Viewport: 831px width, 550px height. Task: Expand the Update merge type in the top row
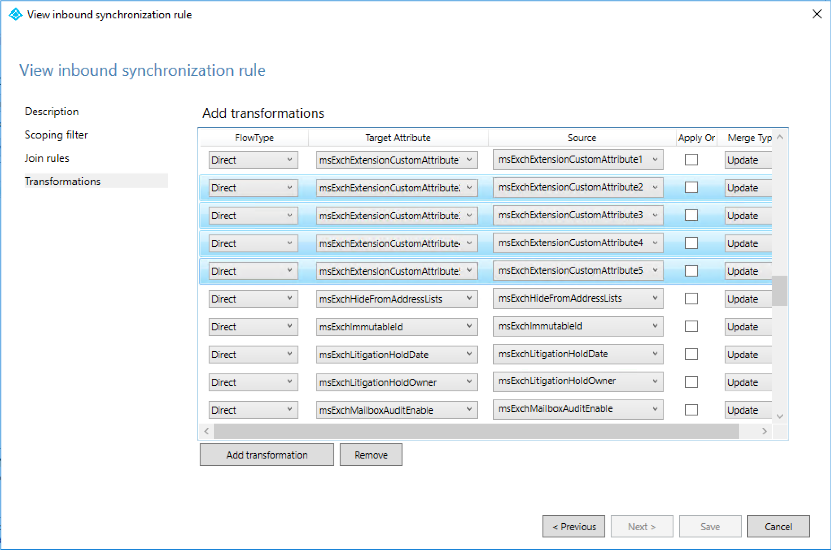coord(747,160)
